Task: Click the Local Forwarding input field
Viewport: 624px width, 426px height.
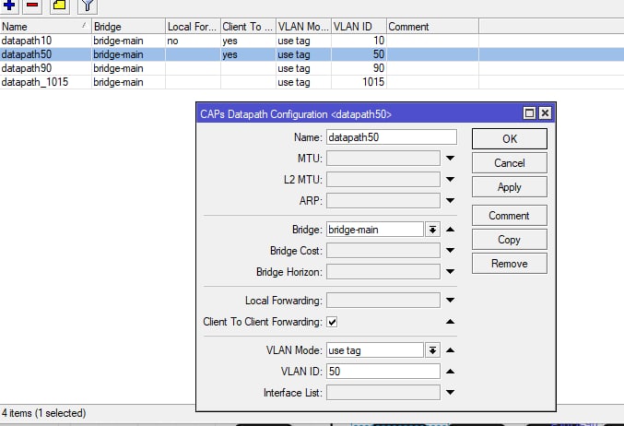Action: pyautogui.click(x=383, y=301)
